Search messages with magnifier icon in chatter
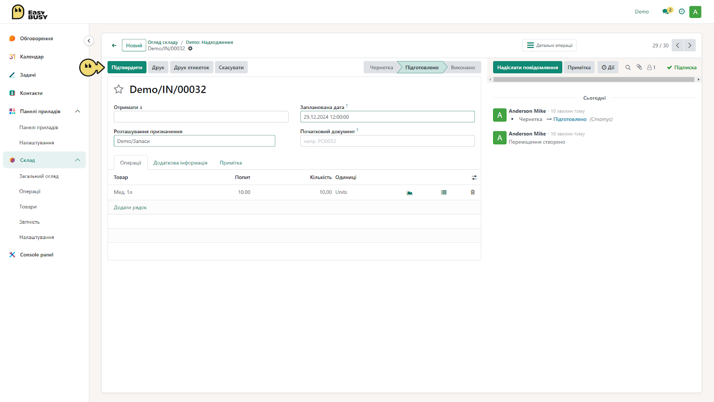Screen dimensions: 714x402 click(628, 67)
